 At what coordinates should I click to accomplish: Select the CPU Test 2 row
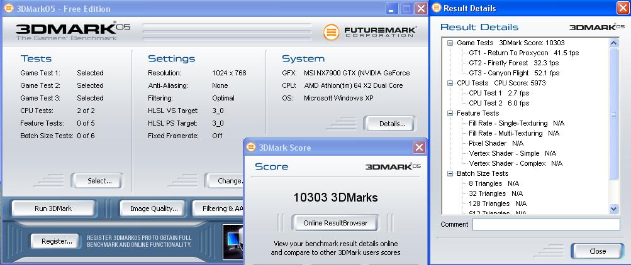click(499, 103)
